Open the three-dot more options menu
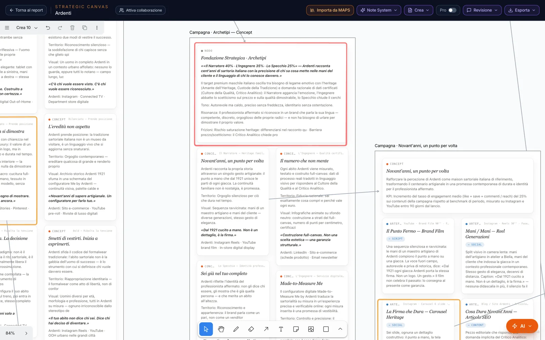Image resolution: width=545 pixels, height=340 pixels. (97, 28)
